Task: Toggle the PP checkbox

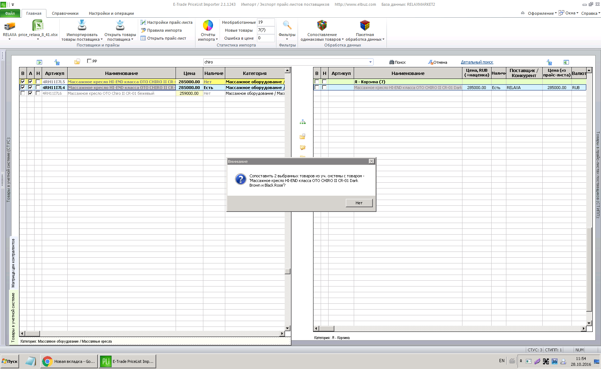Action: coord(89,61)
